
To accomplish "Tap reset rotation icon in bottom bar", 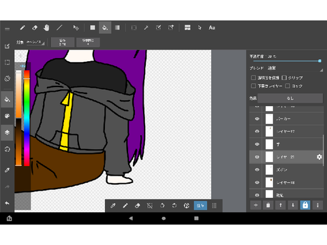I will click(187, 206).
